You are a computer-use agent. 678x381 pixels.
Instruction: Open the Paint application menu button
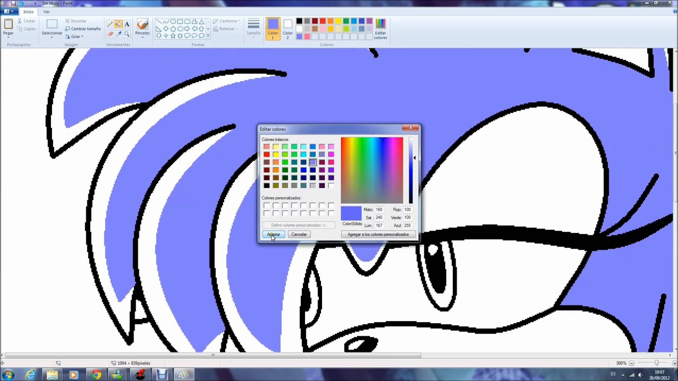pos(9,12)
